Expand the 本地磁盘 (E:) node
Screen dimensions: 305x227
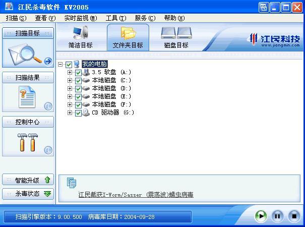coord(70,96)
